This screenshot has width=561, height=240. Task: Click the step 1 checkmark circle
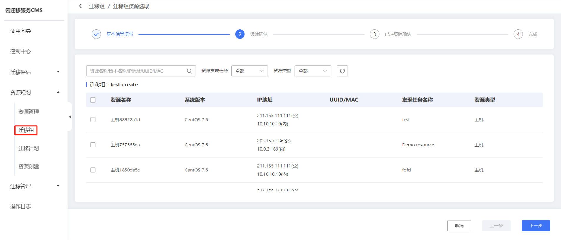point(96,34)
